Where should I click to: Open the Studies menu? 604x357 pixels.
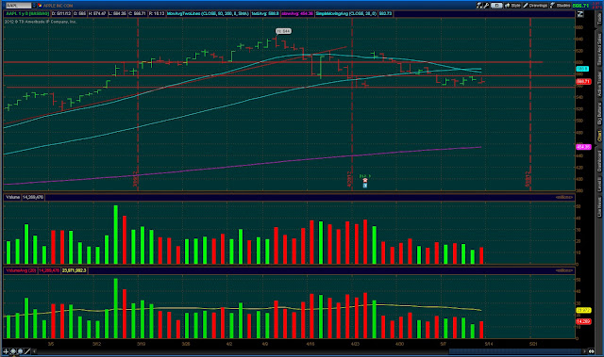[560, 6]
